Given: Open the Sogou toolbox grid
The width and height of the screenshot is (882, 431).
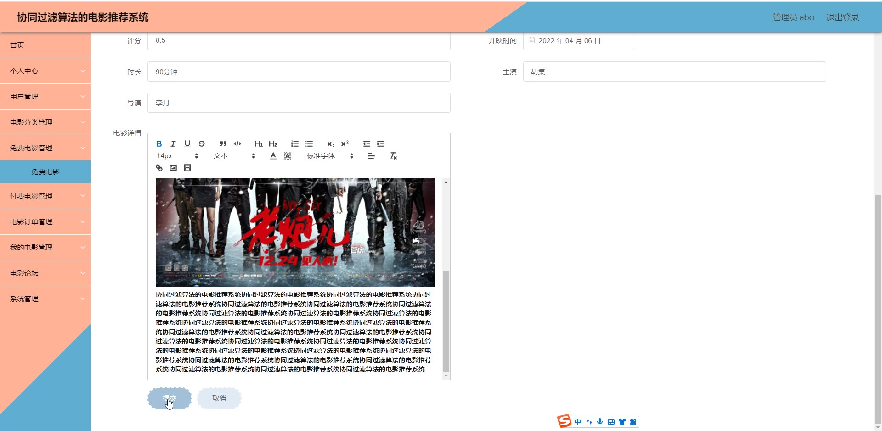Looking at the screenshot, I should click(x=633, y=422).
